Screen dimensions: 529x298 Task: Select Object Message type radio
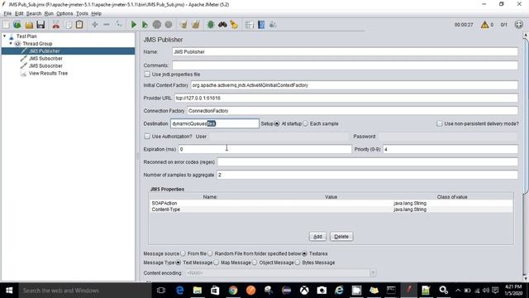[255, 262]
